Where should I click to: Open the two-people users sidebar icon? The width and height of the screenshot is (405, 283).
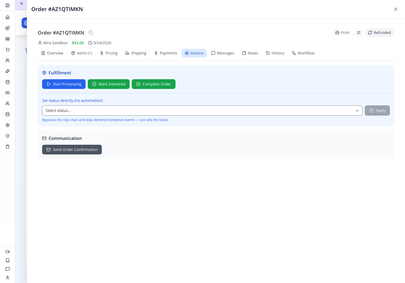8,60
